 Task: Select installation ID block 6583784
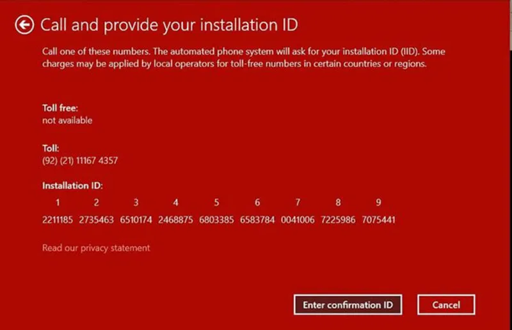pos(257,219)
